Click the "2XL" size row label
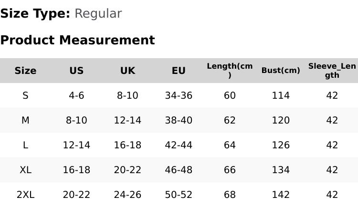 25,195
